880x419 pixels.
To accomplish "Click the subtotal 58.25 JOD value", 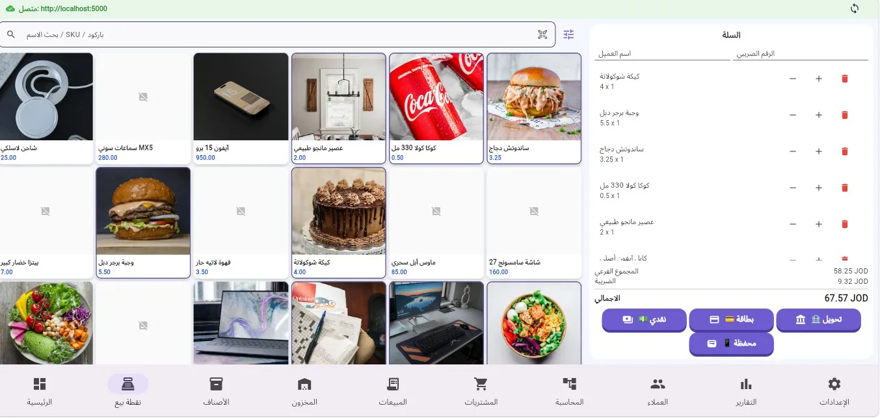I will point(851,271).
